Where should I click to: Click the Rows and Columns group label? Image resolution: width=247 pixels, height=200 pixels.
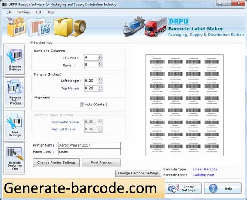coord(49,51)
